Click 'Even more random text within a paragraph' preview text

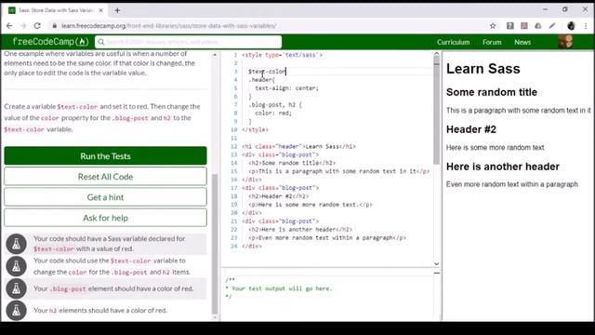coord(512,184)
